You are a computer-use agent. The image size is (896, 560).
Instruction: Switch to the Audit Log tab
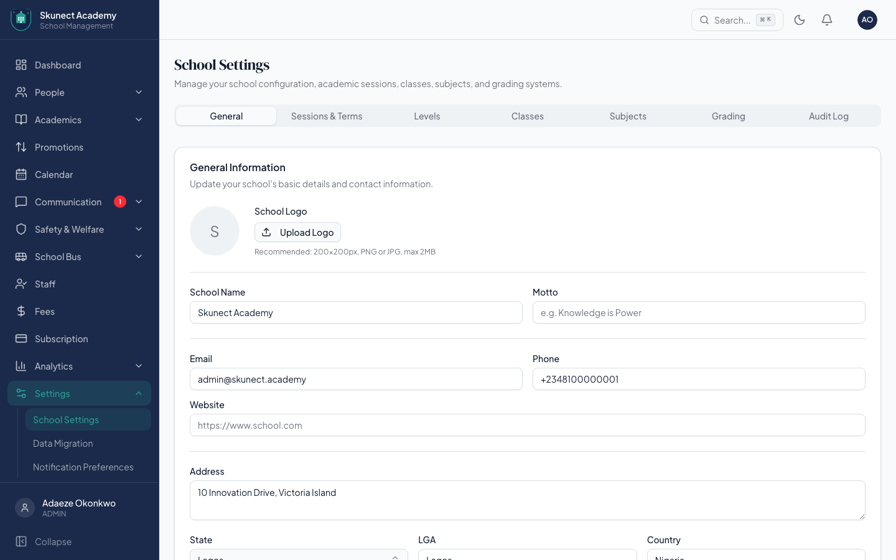[829, 116]
